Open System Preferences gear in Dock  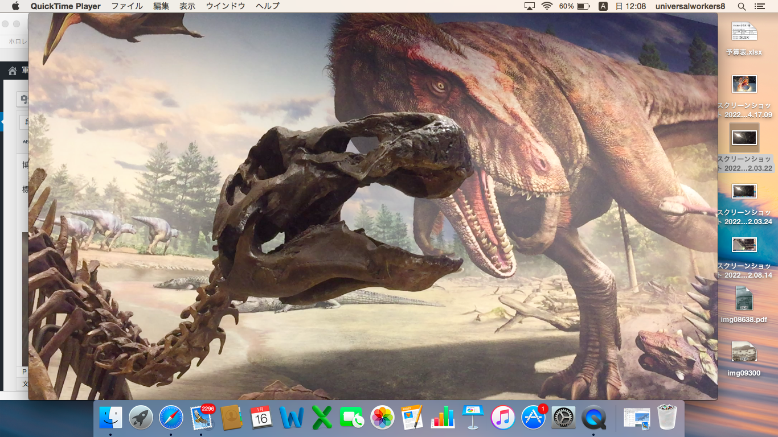(x=563, y=418)
